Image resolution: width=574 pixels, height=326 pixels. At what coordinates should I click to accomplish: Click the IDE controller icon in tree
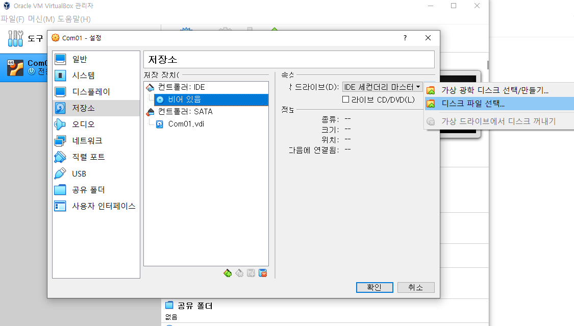click(150, 87)
